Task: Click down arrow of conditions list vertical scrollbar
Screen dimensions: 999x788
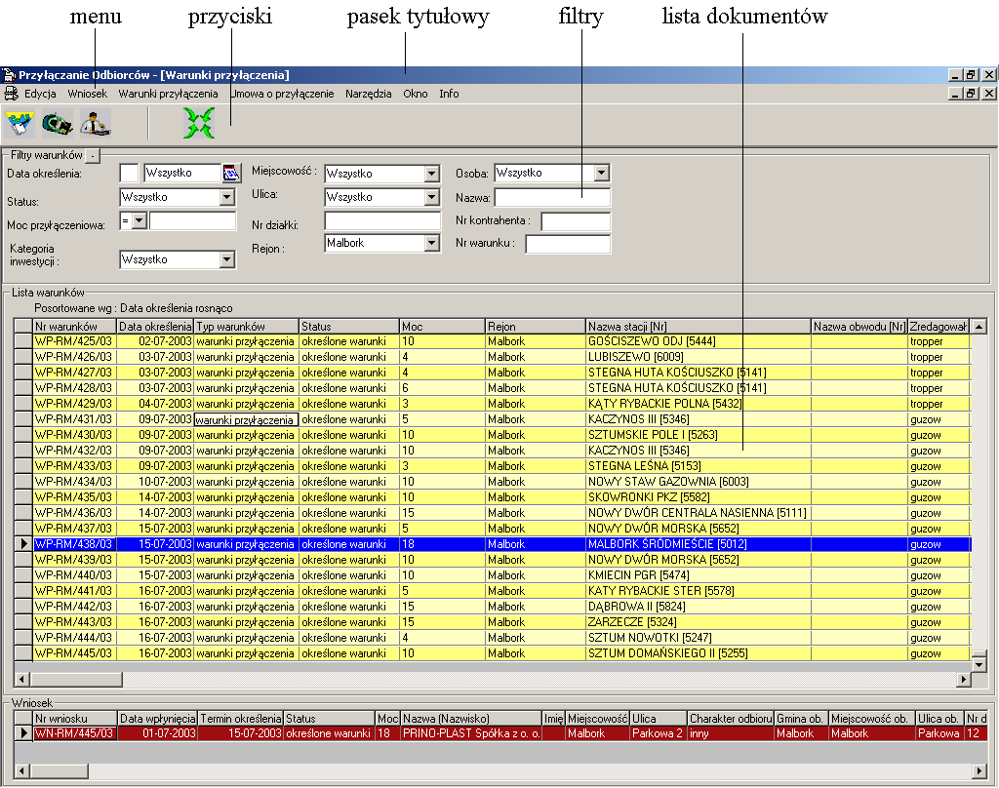Action: (979, 664)
